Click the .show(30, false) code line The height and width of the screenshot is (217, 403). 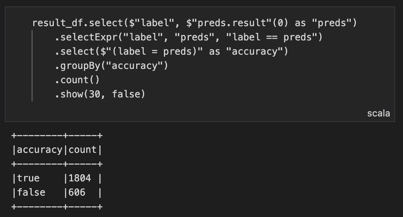[x=100, y=94]
